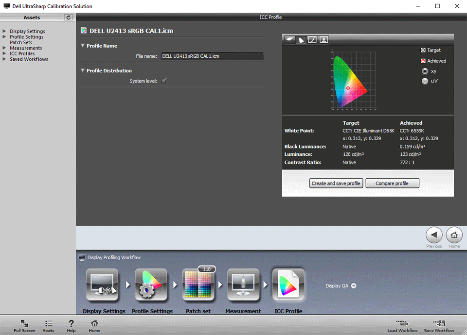Click the Saved Workflows tree label

[29, 59]
